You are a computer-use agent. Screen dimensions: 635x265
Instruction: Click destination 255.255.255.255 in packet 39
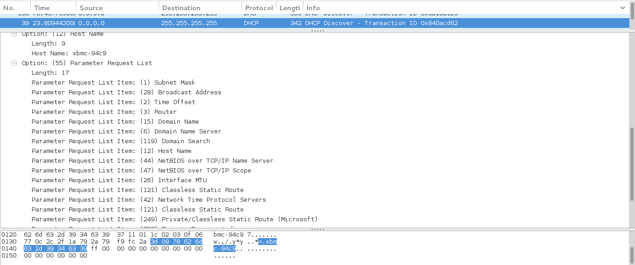point(189,23)
